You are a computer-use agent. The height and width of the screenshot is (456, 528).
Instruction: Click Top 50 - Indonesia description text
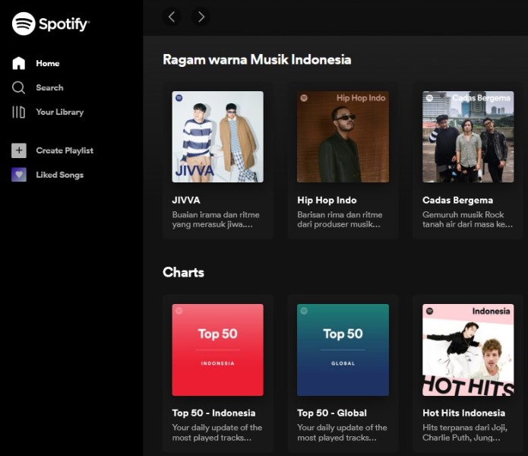pyautogui.click(x=217, y=432)
